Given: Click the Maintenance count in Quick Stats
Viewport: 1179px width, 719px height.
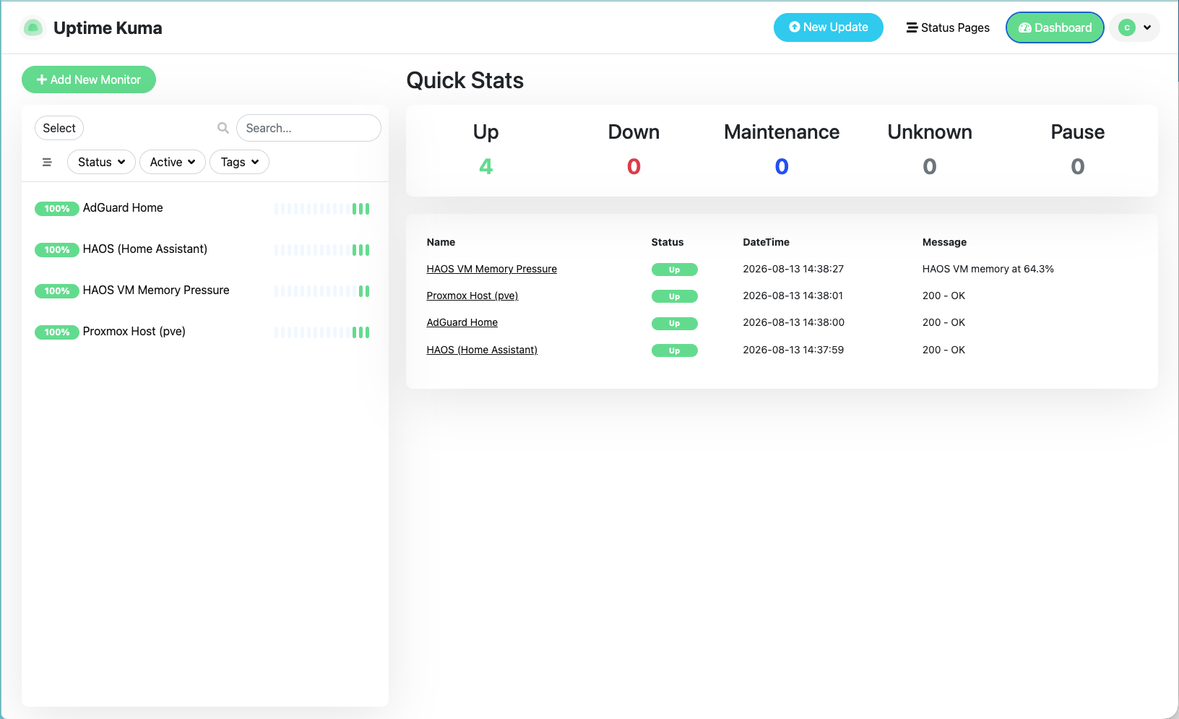Looking at the screenshot, I should pyautogui.click(x=782, y=167).
